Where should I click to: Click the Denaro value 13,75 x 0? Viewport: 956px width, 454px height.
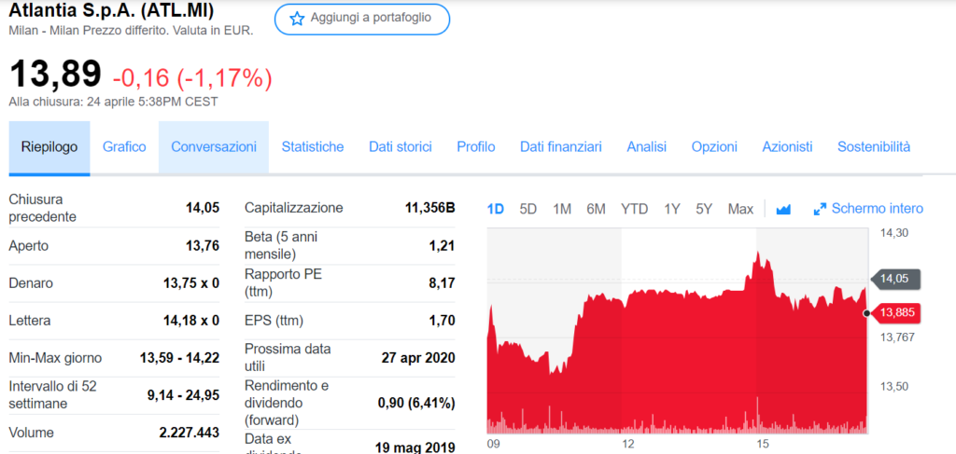[190, 283]
